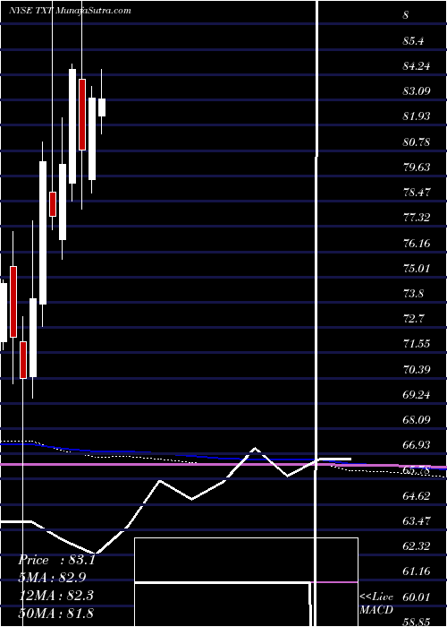Select the 60.01 price axis label

[417, 597]
